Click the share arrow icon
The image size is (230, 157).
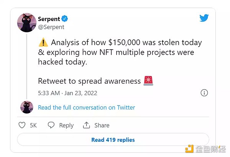(x=87, y=125)
